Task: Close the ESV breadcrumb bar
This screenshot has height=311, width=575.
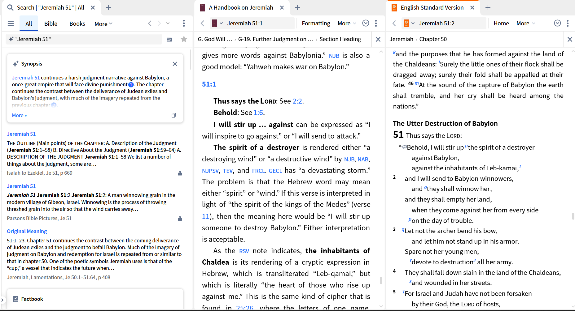Action: (570, 39)
